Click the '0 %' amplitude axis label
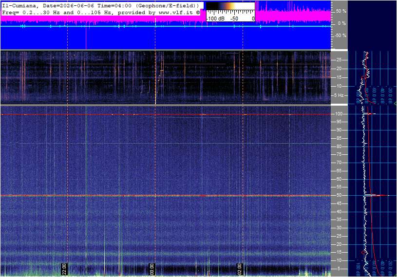 pos(342,23)
